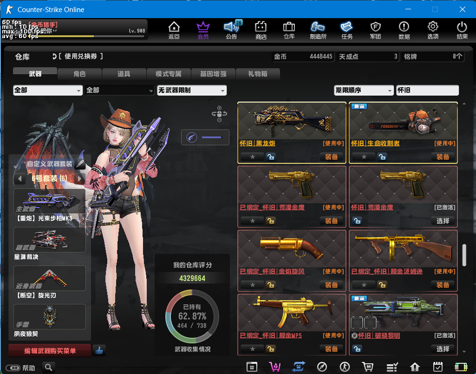Click the magnifying glass search icon
The width and height of the screenshot is (476, 374).
click(49, 368)
